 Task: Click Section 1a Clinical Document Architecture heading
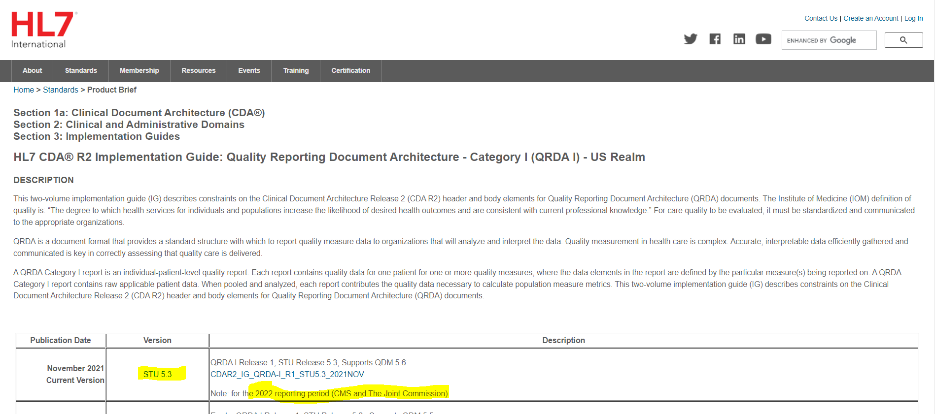pyautogui.click(x=139, y=113)
